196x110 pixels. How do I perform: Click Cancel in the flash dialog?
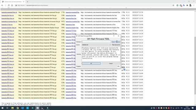(111, 63)
